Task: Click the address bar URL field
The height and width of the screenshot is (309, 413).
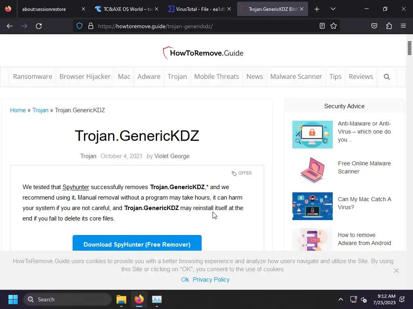Action: 205,26
